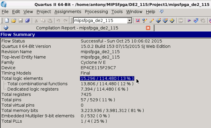Click the Quartus globe logo in title bar

coord(4,4)
